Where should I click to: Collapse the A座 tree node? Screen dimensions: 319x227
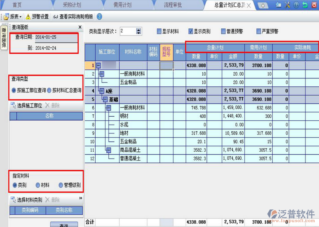click(x=102, y=91)
